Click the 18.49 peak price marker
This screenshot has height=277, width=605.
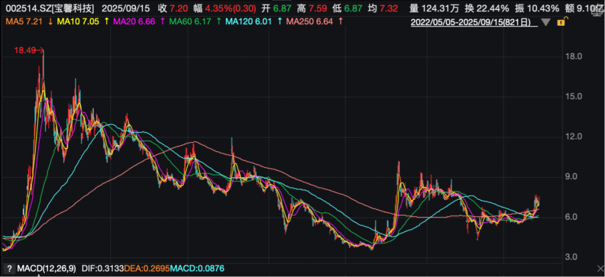tap(29, 50)
